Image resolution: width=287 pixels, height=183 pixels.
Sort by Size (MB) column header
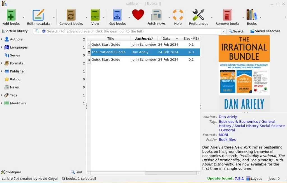(189, 38)
